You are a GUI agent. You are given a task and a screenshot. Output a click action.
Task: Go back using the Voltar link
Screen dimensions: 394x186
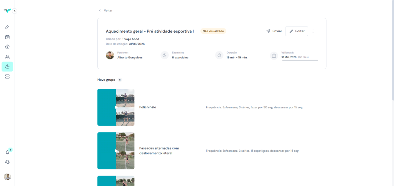[x=106, y=10]
